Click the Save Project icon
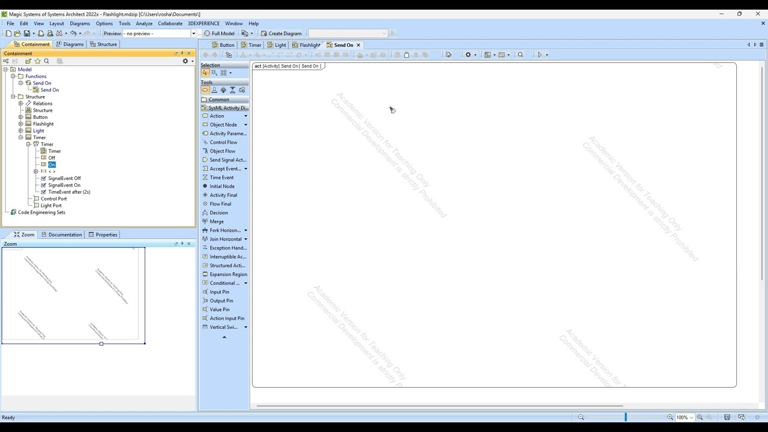 pyautogui.click(x=26, y=34)
